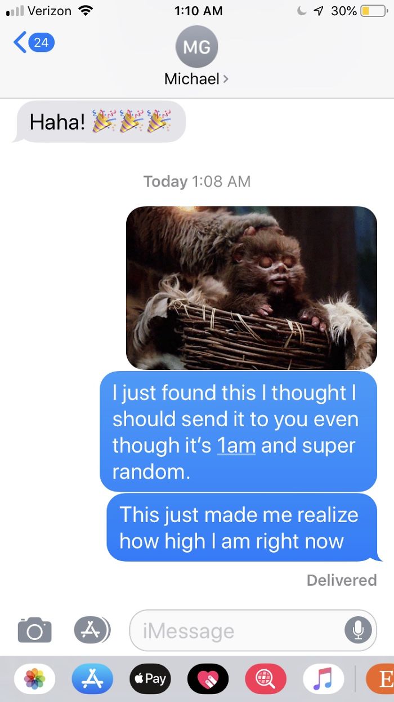Viewport: 394px width, 702px height.
Task: Tap the microphone dictation icon
Action: (x=358, y=630)
